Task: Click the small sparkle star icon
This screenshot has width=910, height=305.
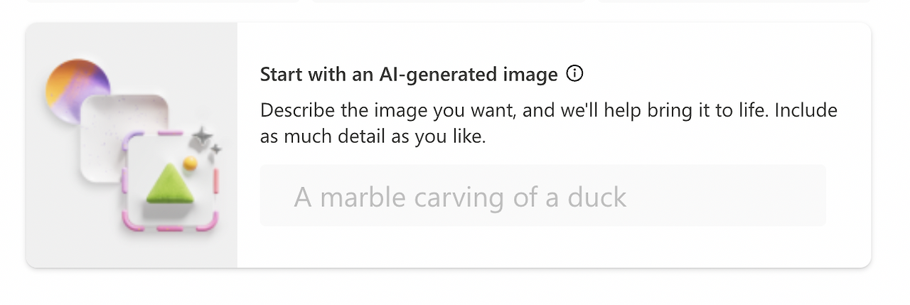Action: (216, 150)
